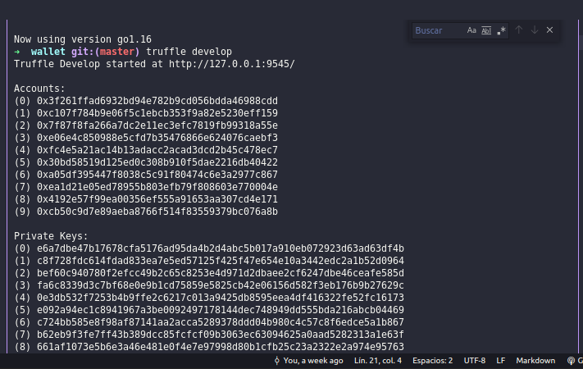The width and height of the screenshot is (583, 369).
Task: Change file encoding UTF-8
Action: click(x=475, y=361)
